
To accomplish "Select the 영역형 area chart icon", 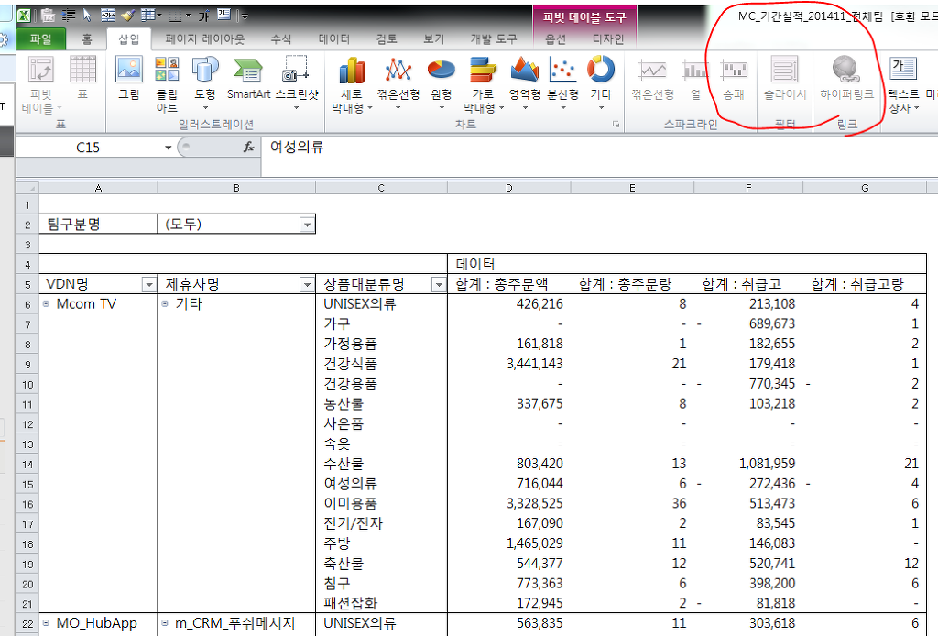I will point(524,78).
